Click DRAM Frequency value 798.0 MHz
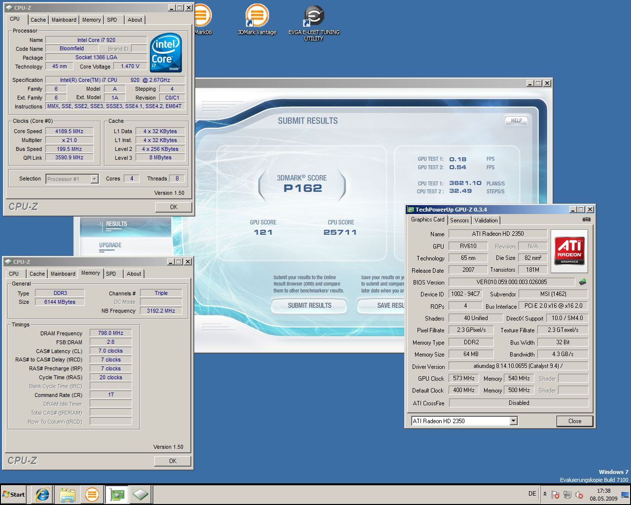The height and width of the screenshot is (505, 631). [110, 333]
